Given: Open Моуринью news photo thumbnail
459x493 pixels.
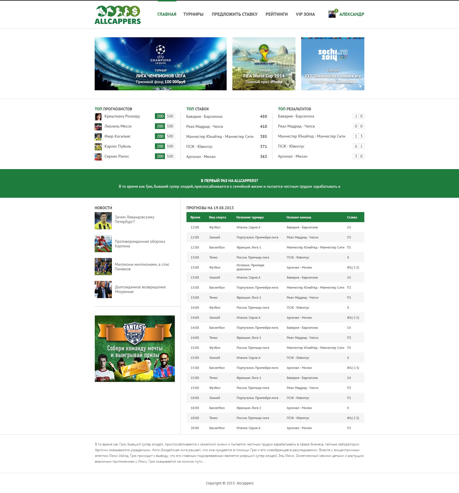Looking at the screenshot, I should 103,289.
